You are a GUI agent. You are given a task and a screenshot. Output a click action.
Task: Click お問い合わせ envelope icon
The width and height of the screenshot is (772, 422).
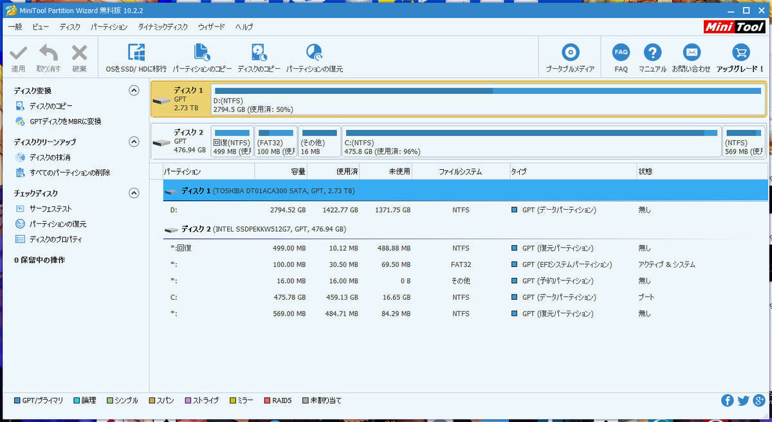692,53
